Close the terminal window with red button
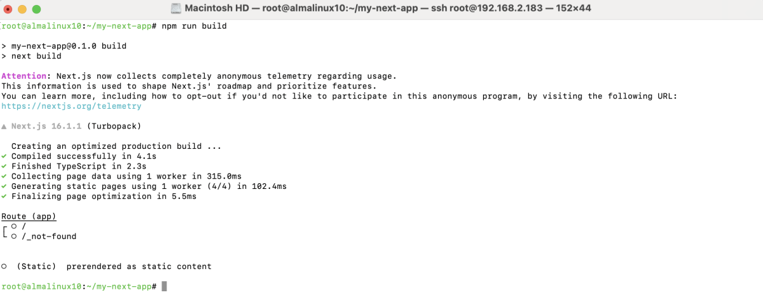This screenshot has width=763, height=297. pyautogui.click(x=8, y=9)
